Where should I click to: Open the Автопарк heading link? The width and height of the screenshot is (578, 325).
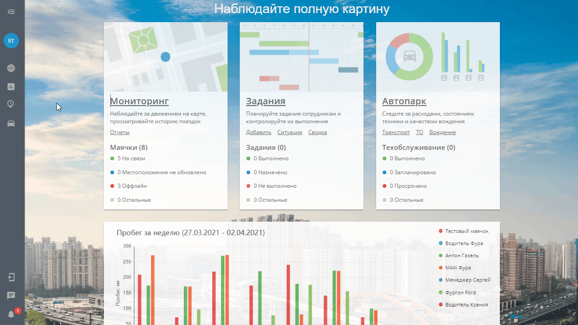tap(404, 101)
